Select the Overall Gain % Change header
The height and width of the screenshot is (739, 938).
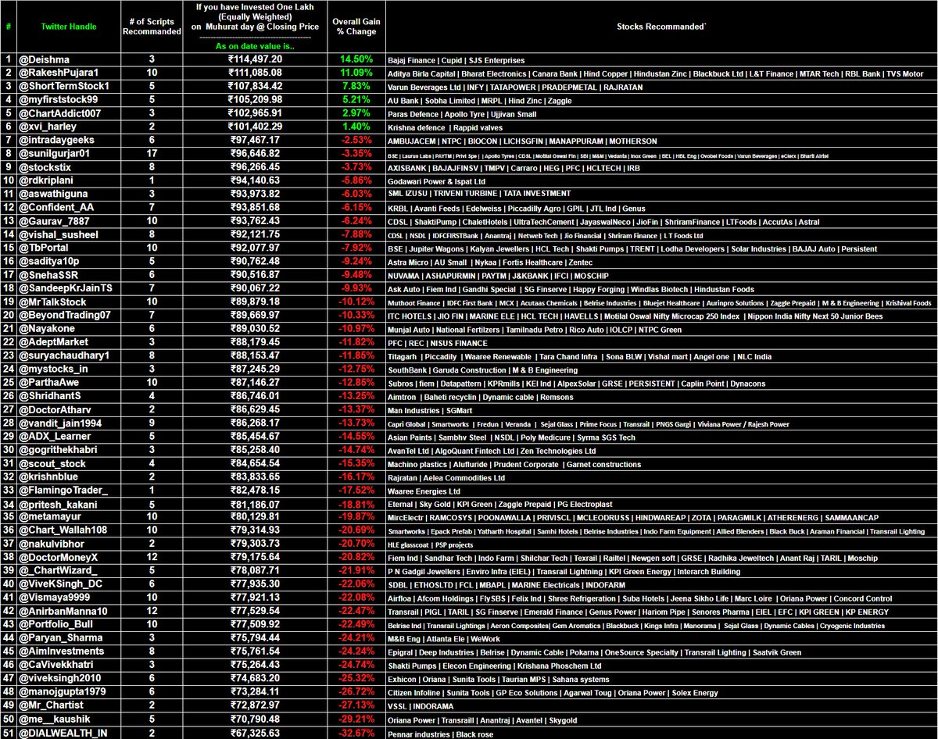pyautogui.click(x=356, y=27)
